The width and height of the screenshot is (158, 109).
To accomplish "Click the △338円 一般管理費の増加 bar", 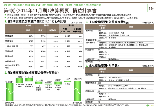I will click(39, 83).
